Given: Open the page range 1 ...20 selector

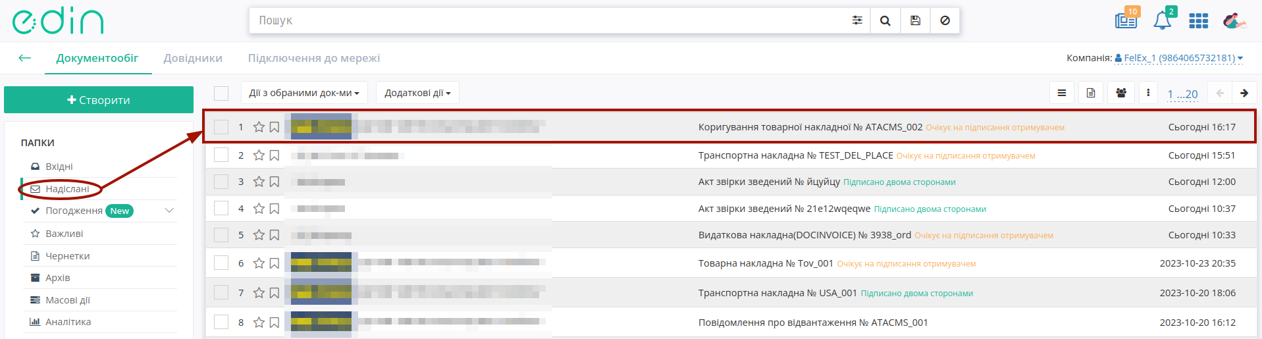Looking at the screenshot, I should (x=1182, y=94).
